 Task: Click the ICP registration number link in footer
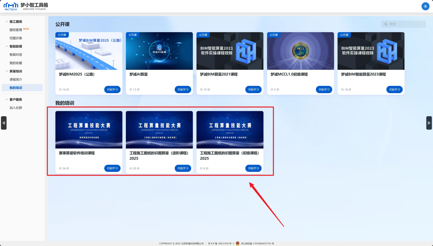221,243
